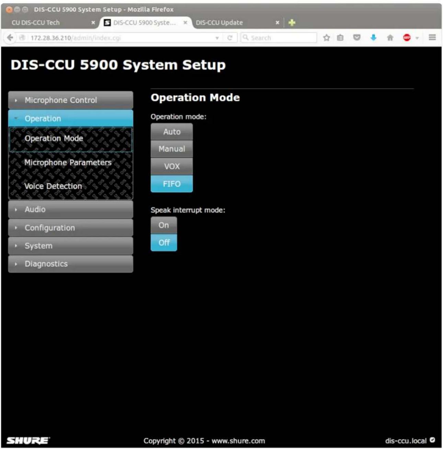This screenshot has width=443, height=449.
Task: Click the www.shure.com footer text
Action: point(238,441)
